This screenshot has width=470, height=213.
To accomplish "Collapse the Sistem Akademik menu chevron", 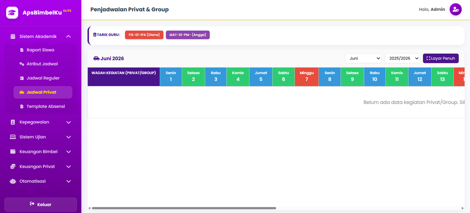I will 68,36.
